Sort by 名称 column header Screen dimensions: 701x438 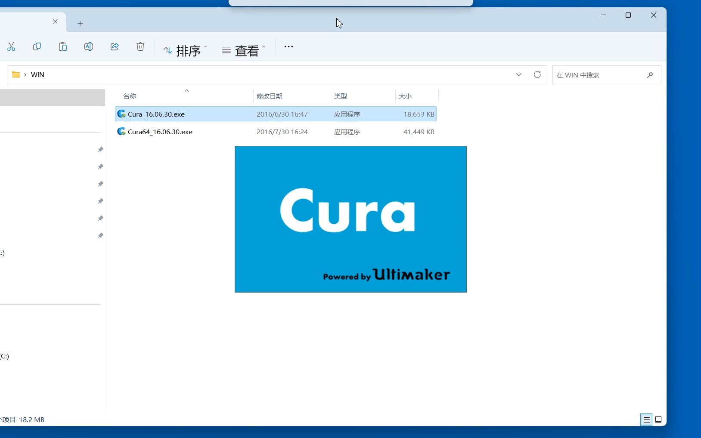tap(130, 96)
